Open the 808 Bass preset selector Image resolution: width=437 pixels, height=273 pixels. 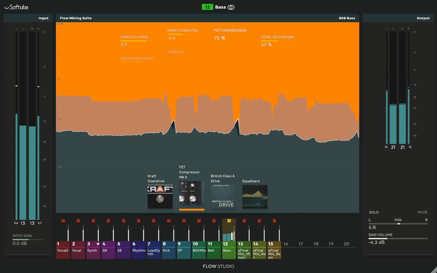pos(346,18)
